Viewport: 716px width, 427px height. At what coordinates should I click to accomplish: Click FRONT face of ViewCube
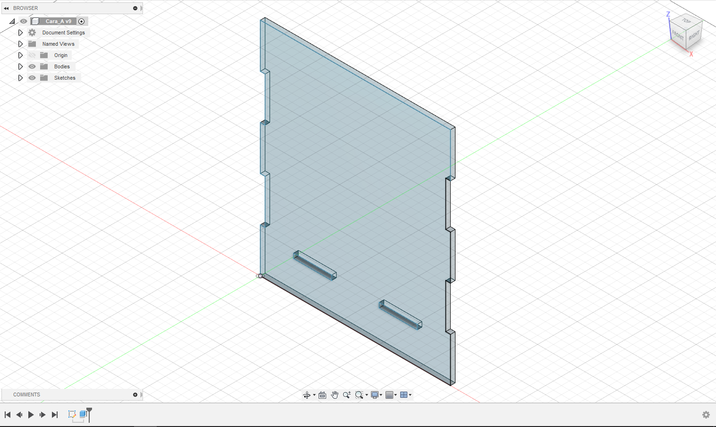point(678,36)
